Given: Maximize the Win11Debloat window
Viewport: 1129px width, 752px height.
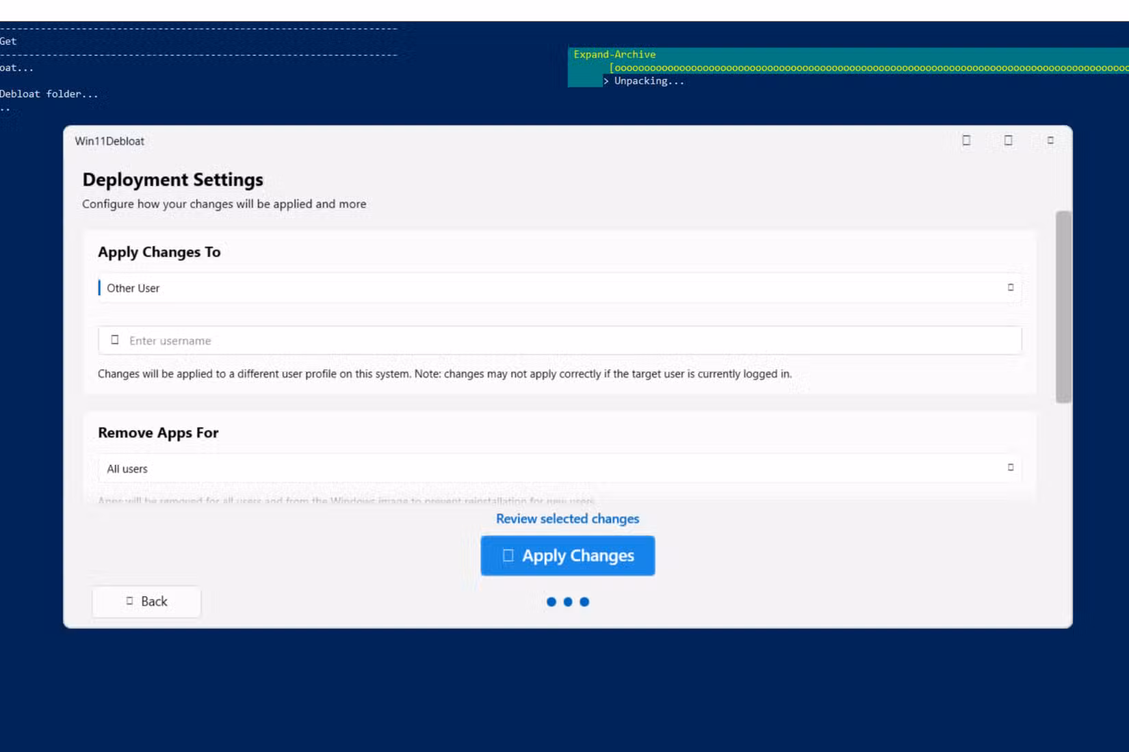Looking at the screenshot, I should 1008,141.
